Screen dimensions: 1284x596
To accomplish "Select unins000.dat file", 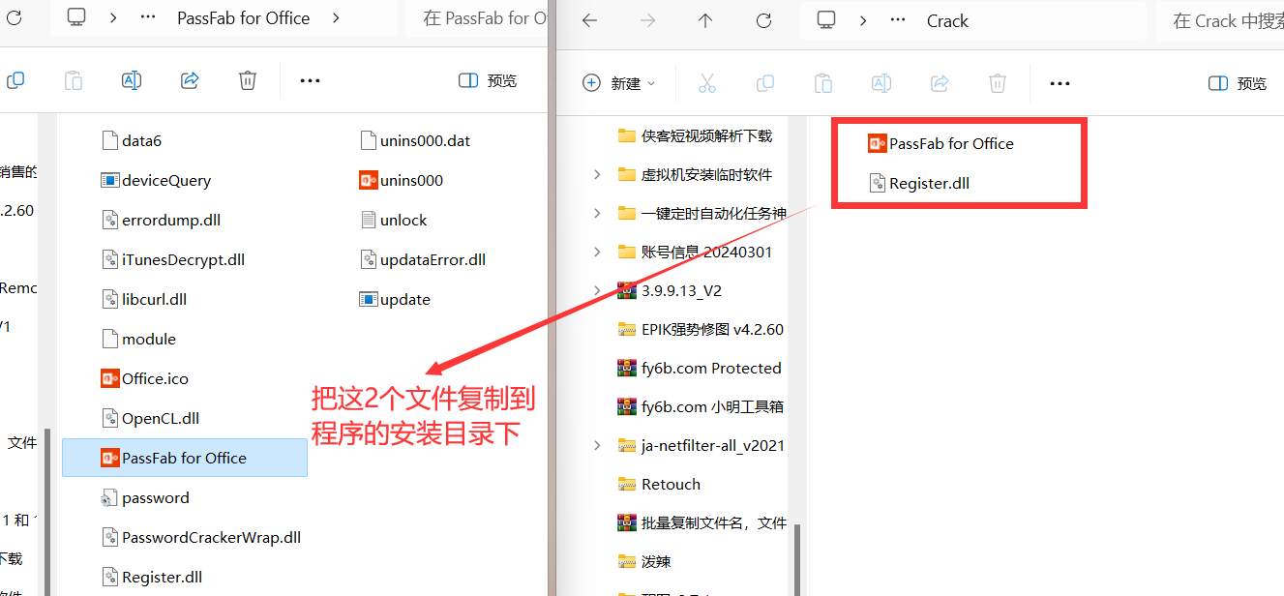I will [415, 140].
